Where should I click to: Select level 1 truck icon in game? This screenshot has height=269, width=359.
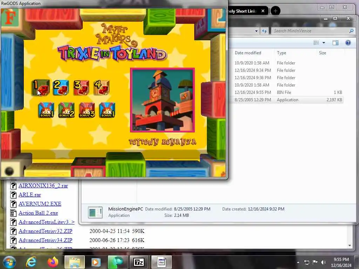[41, 88]
